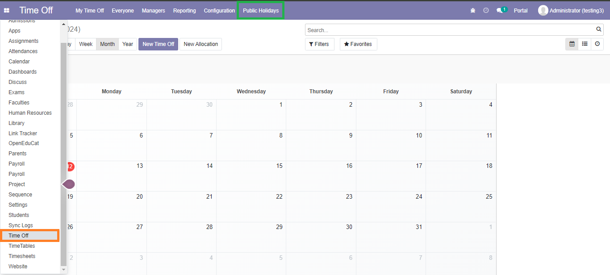This screenshot has height=275, width=610.
Task: Open Assignments from the apps list
Action: [30, 41]
